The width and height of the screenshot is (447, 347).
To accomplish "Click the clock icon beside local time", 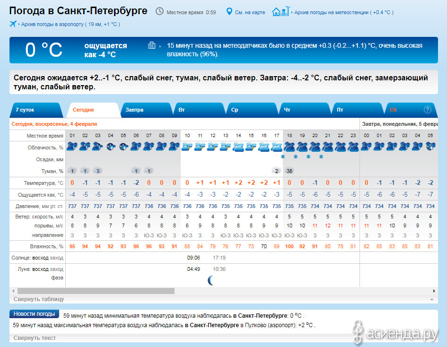I will 160,11.
